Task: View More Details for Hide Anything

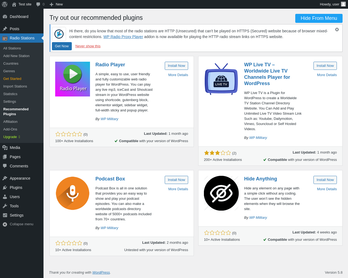Action: coord(327,189)
